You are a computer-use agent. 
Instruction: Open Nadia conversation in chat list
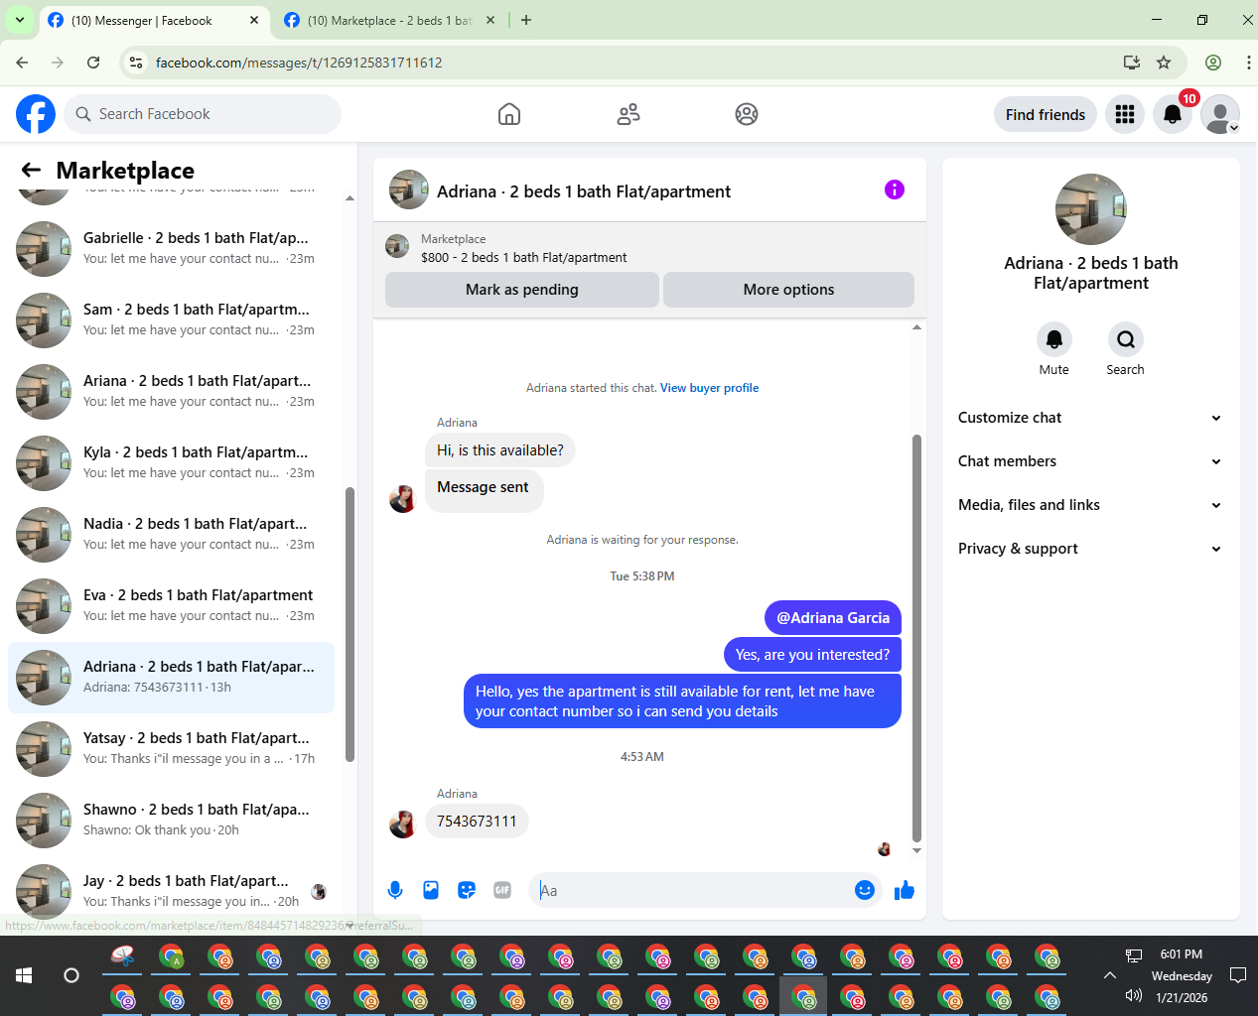(171, 535)
